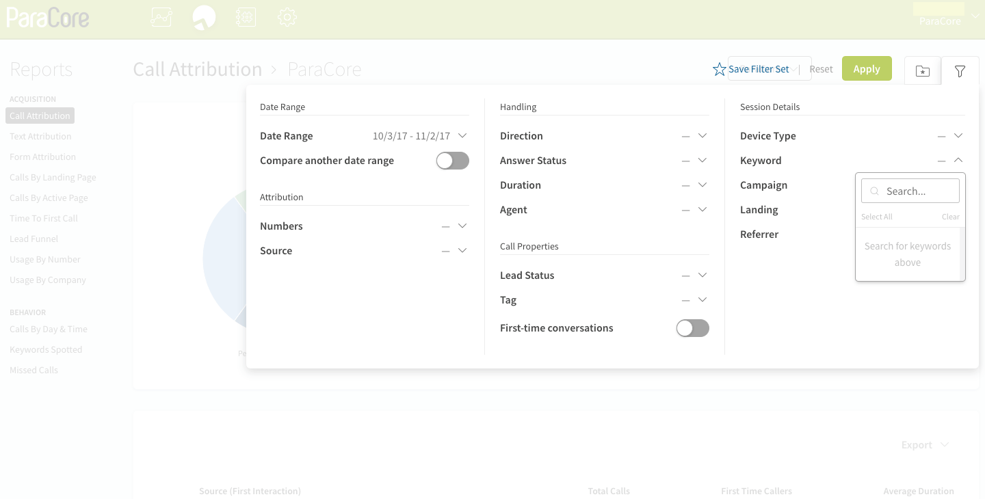
Task: Open the Export dropdown
Action: [925, 445]
